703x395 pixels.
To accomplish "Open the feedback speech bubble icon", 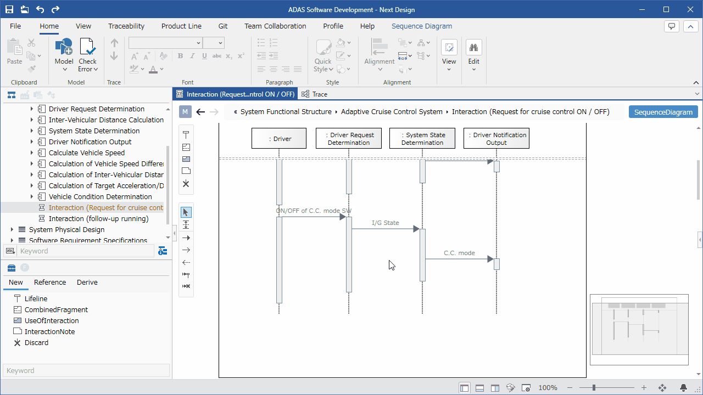I will [671, 26].
